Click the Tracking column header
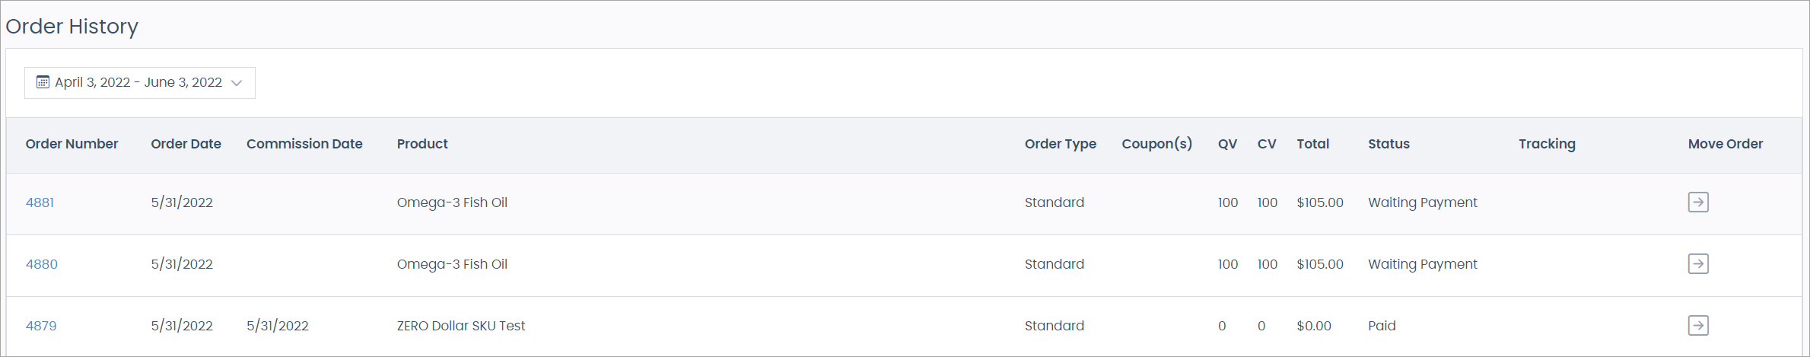Image resolution: width=1810 pixels, height=357 pixels. [x=1547, y=144]
